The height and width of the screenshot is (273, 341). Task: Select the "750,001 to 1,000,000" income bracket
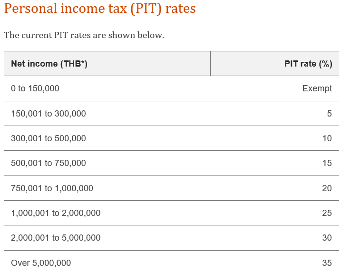(52, 188)
